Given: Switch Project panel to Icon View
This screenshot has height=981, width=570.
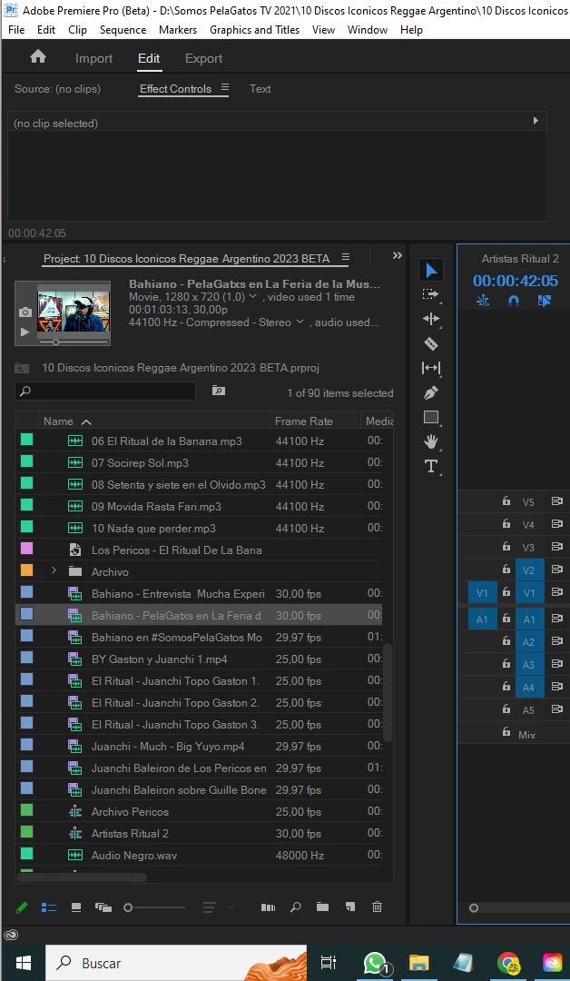Looking at the screenshot, I should point(76,907).
